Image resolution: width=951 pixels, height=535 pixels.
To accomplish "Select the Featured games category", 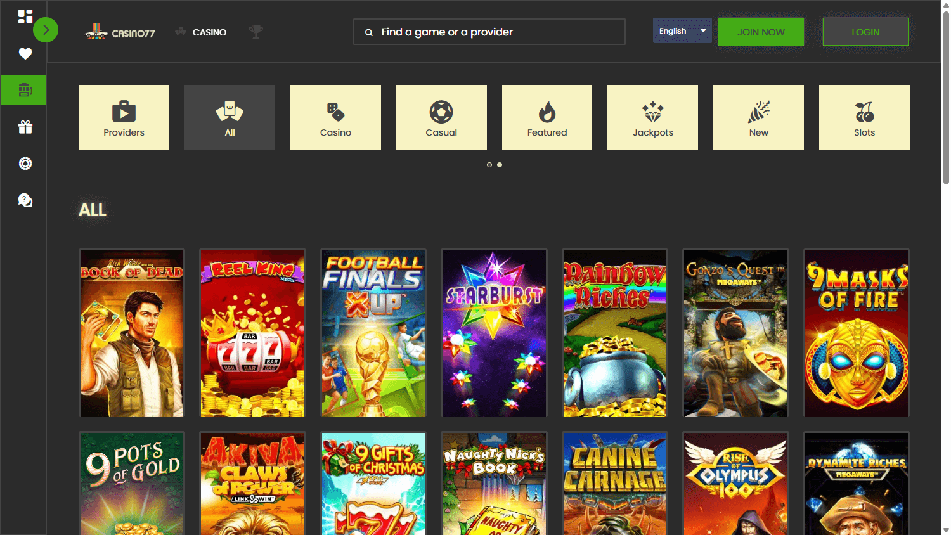I will pos(547,117).
